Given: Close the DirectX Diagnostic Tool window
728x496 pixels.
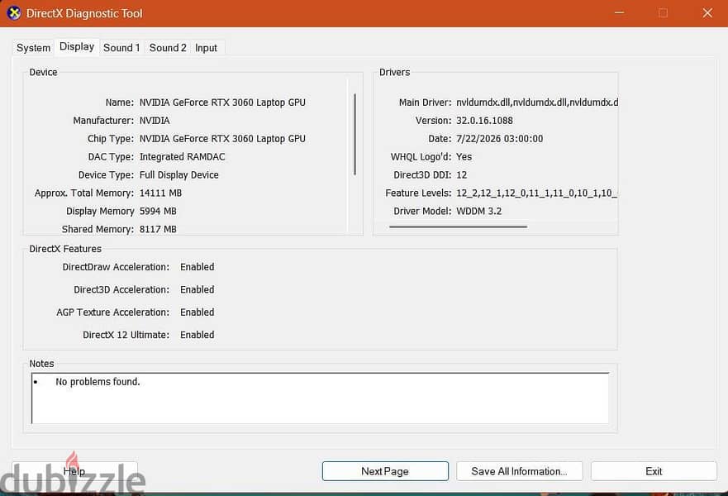Looking at the screenshot, I should coord(707,13).
